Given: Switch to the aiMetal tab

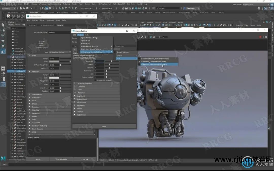Looking at the screenshot, I should coord(60,25).
